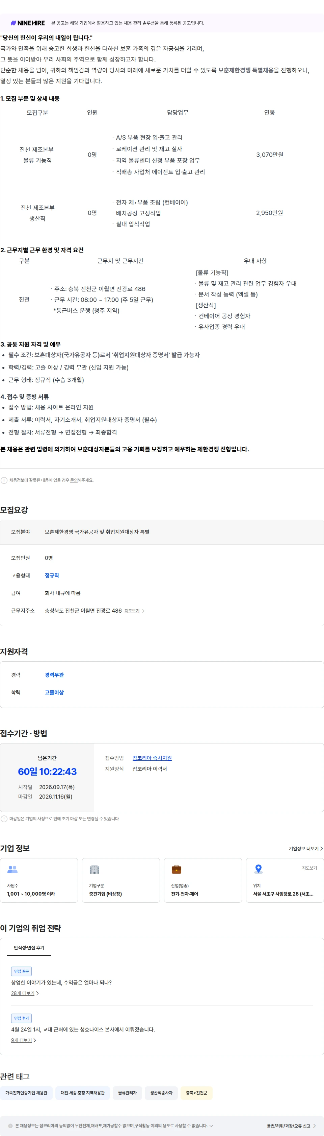Image resolution: width=324 pixels, height=1136 pixels.
Task: Click the chevron after 근무지주소 지도보기
Action: coord(143,611)
